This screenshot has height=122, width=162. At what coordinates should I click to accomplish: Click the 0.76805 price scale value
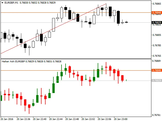click(157, 35)
